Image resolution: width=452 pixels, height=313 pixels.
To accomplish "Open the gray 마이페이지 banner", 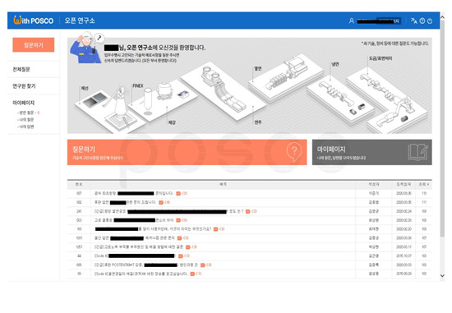I will (371, 152).
